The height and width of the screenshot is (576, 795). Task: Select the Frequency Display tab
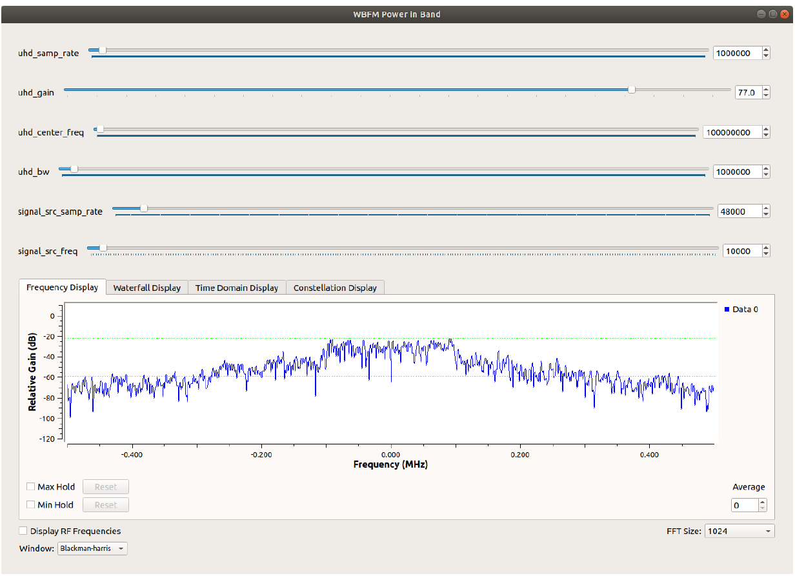tap(62, 288)
